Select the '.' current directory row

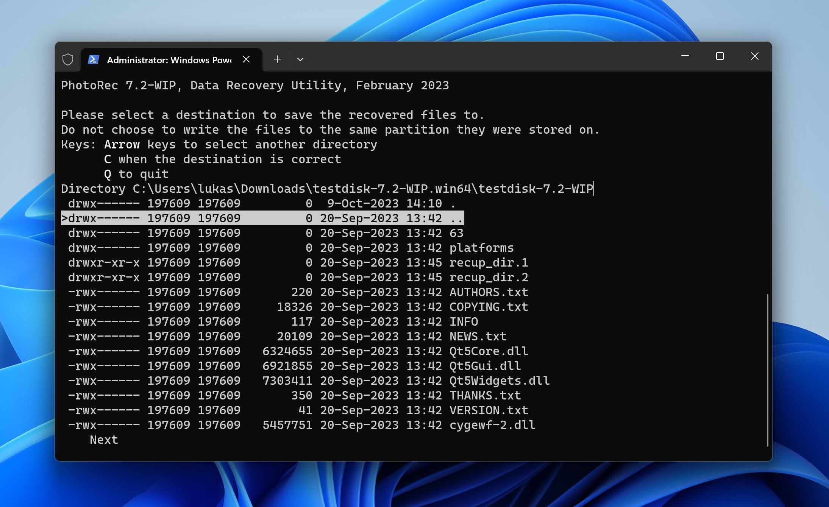point(262,203)
